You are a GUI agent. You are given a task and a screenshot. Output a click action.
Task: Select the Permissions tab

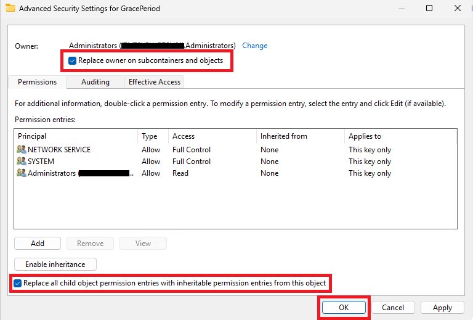pos(37,82)
